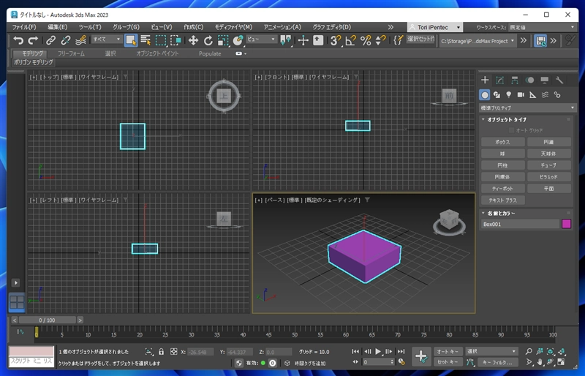Open the ファイル(F) menu
The height and width of the screenshot is (376, 585).
(x=24, y=27)
